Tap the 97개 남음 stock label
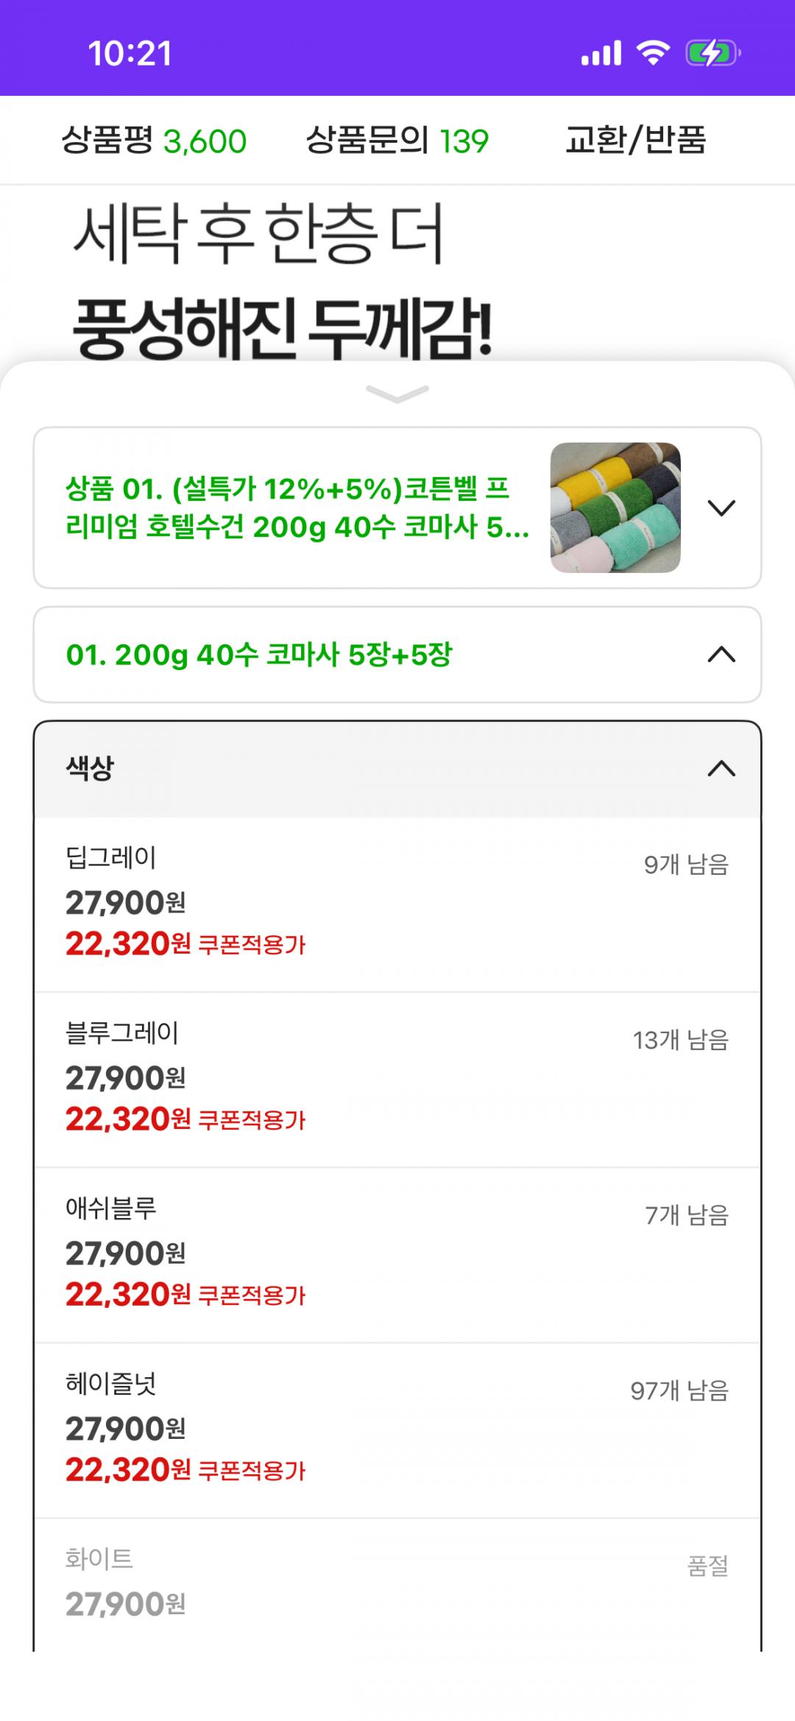795x1721 pixels. 679,1390
